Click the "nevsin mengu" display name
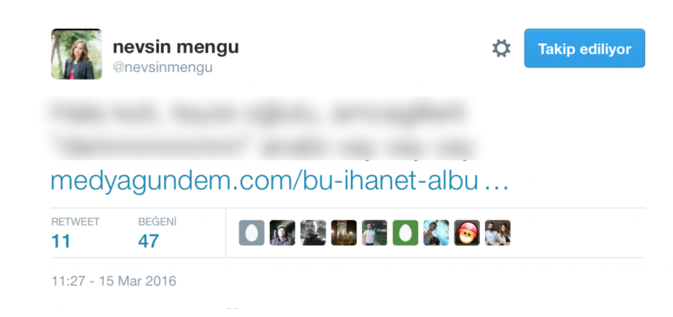The height and width of the screenshot is (317, 673). tap(175, 47)
